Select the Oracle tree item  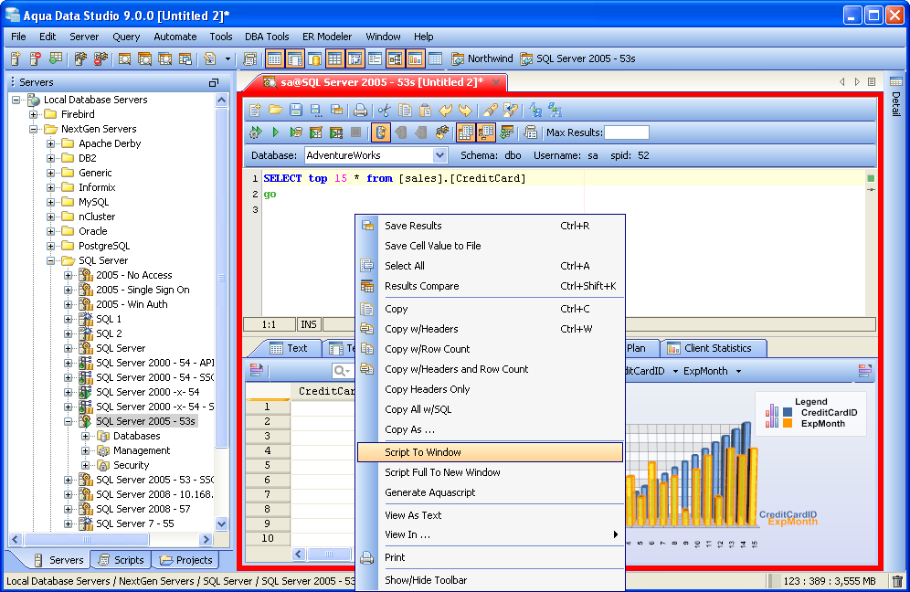click(93, 231)
